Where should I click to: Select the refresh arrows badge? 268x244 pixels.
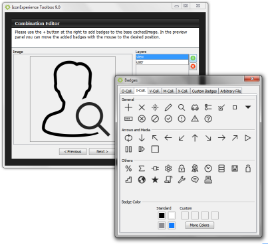(x=128, y=138)
